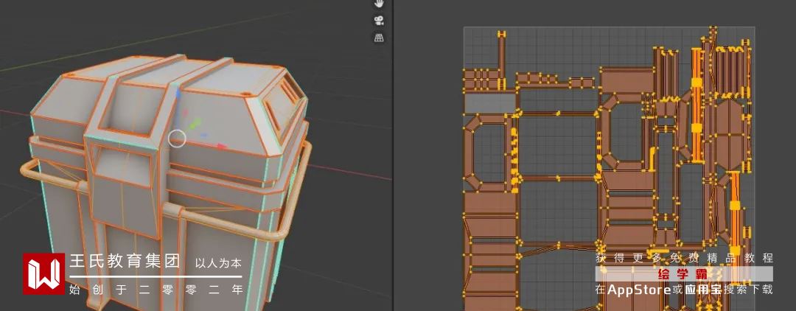The image size is (796, 311).
Task: Click the red X-axis gizmo arrow on the crate
Action: coord(221,147)
